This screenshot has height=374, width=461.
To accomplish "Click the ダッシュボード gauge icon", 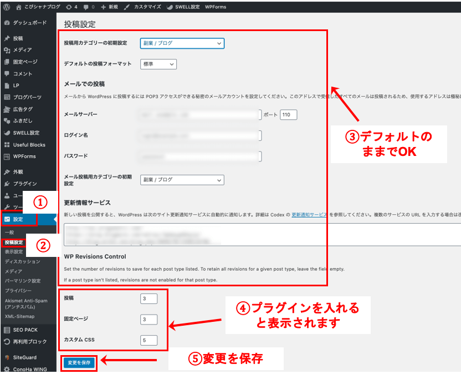I will 7,23.
